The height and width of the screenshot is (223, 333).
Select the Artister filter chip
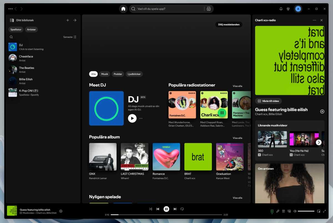pyautogui.click(x=31, y=29)
